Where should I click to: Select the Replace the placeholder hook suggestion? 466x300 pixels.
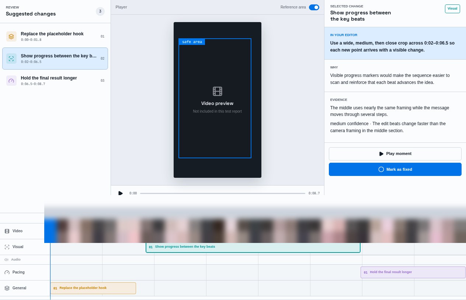(55, 36)
